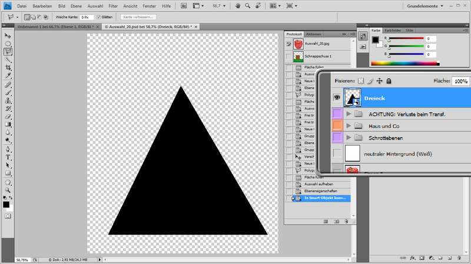This screenshot has width=471, height=264.
Task: Click the color spectrum bar in Farbe panel
Action: (405, 63)
